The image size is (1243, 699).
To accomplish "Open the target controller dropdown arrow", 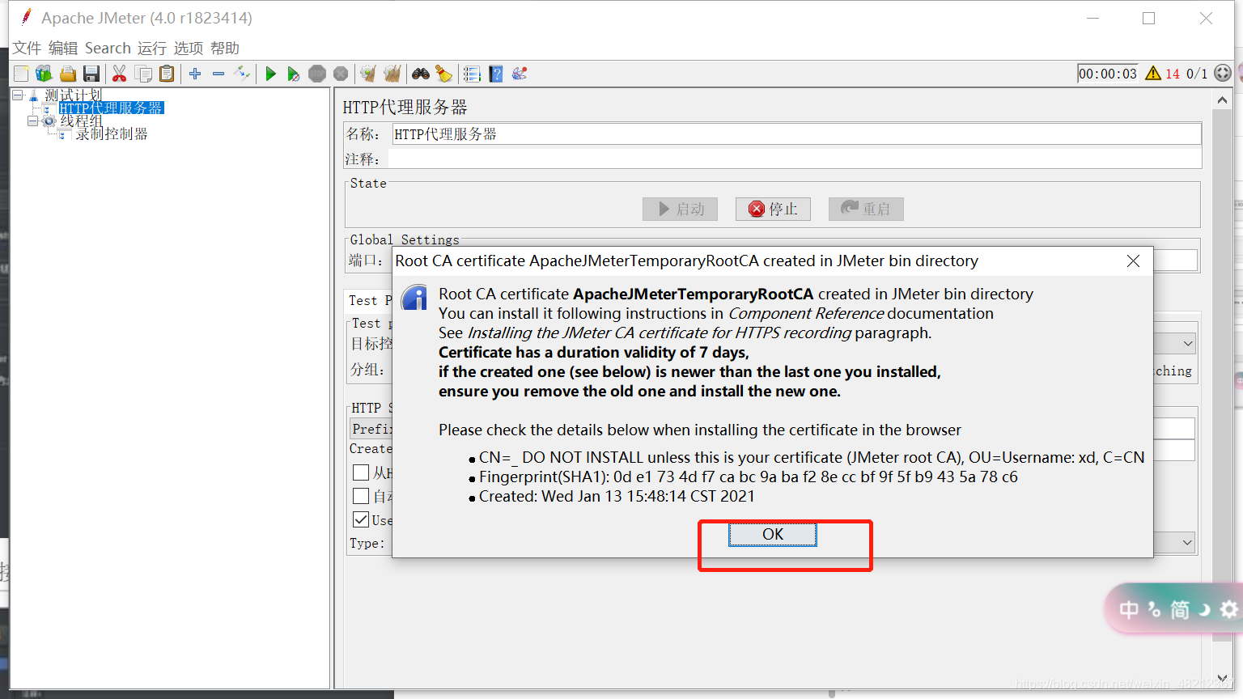I will coord(1187,344).
